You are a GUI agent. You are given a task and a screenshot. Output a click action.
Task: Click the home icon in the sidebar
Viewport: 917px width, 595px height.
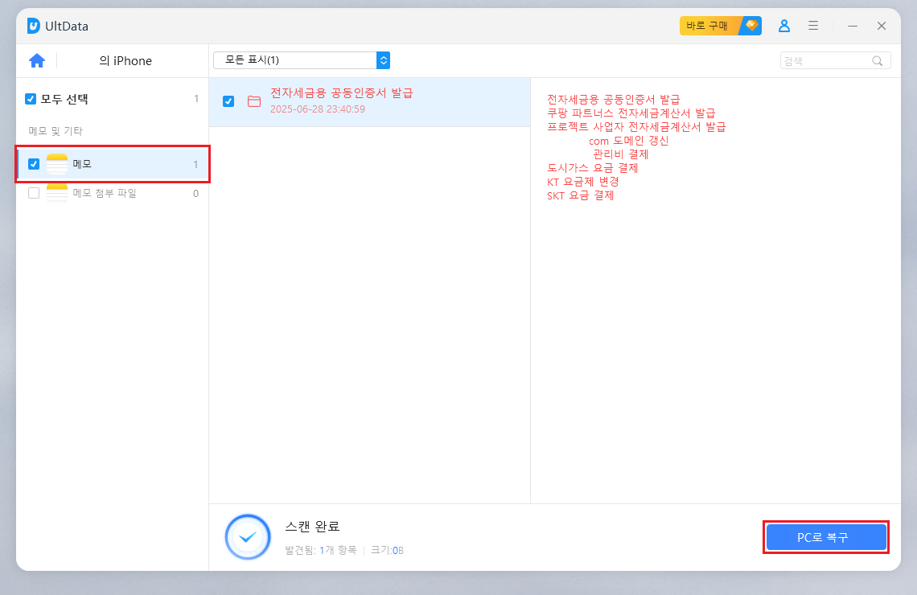37,60
